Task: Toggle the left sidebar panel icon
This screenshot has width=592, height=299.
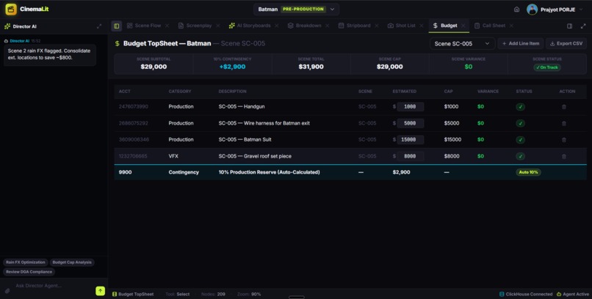Action: point(116,26)
